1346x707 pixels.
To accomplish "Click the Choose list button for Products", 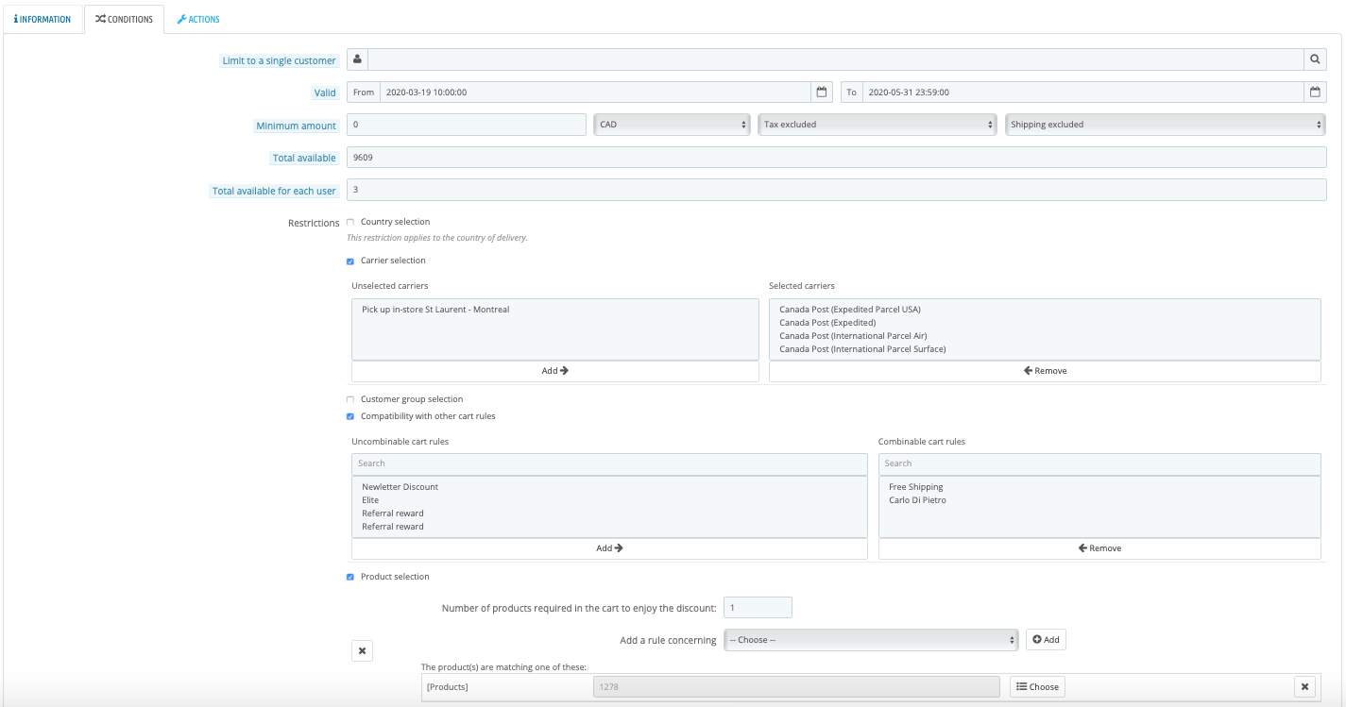I will point(1037,686).
